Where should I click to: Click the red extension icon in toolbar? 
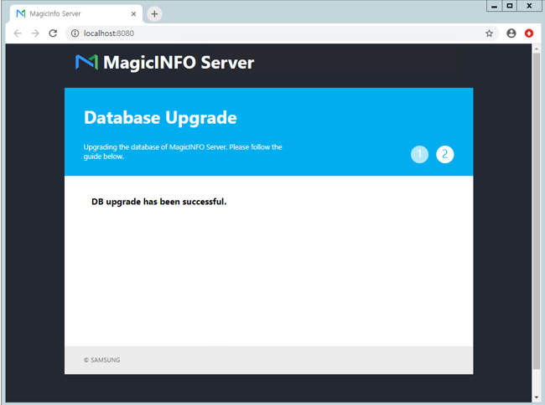coord(529,33)
